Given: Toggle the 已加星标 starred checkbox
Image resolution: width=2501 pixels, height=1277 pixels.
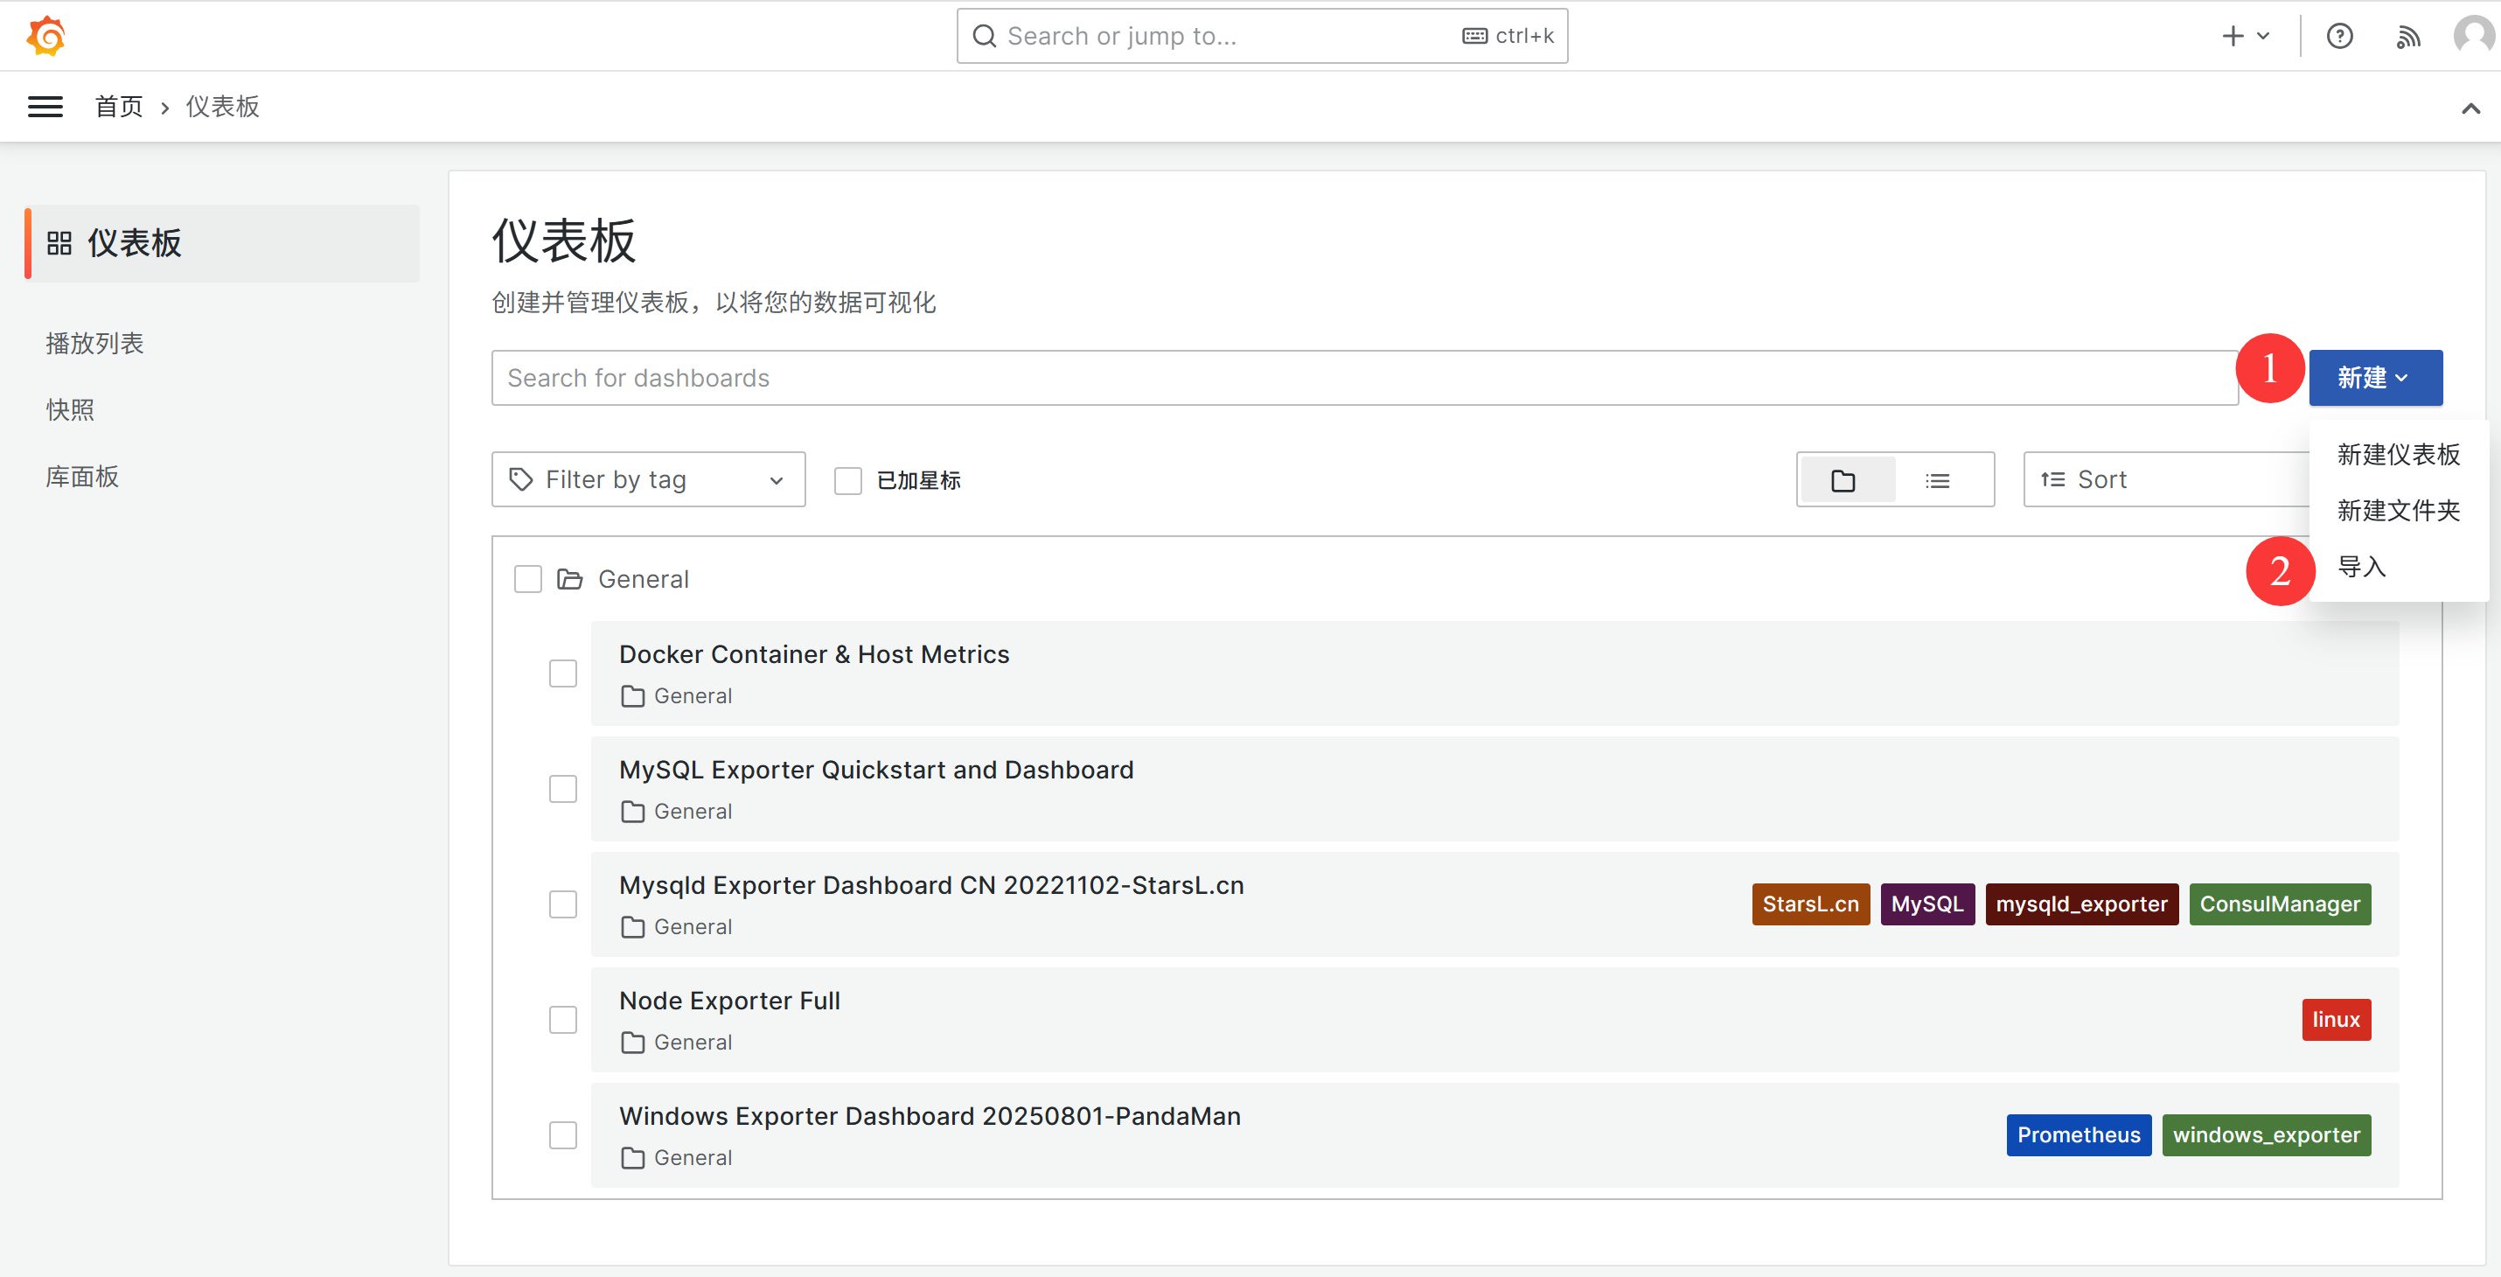Looking at the screenshot, I should pyautogui.click(x=847, y=481).
